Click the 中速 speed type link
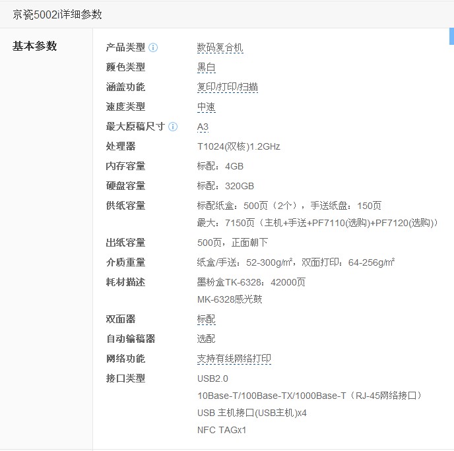The height and width of the screenshot is (451, 454). pyautogui.click(x=206, y=107)
